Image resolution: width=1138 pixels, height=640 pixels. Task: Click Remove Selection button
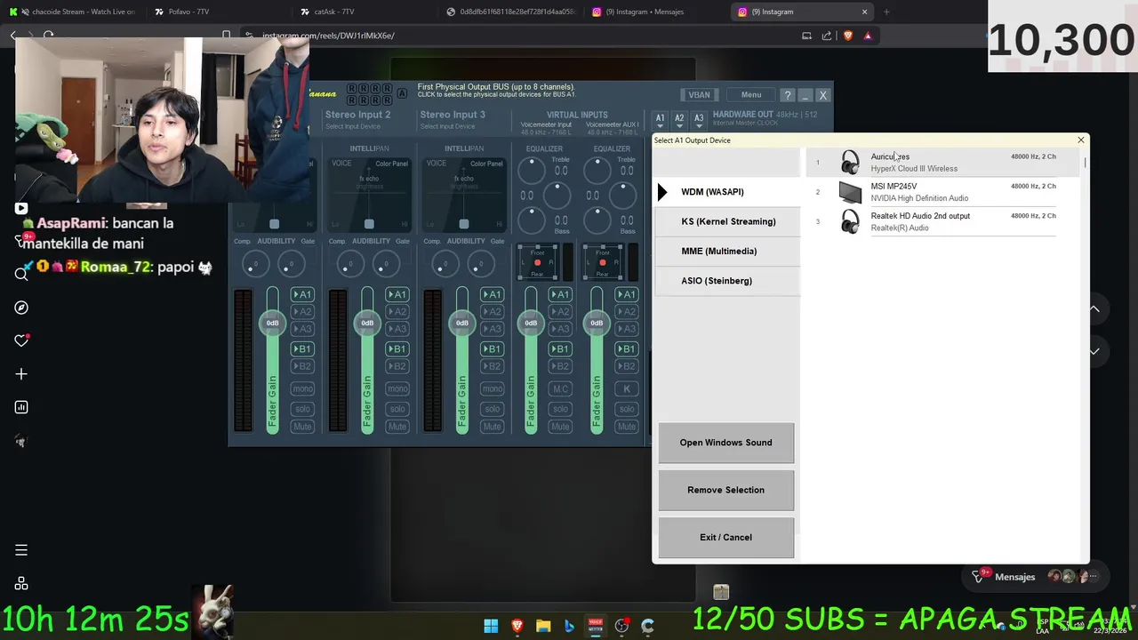pyautogui.click(x=725, y=490)
